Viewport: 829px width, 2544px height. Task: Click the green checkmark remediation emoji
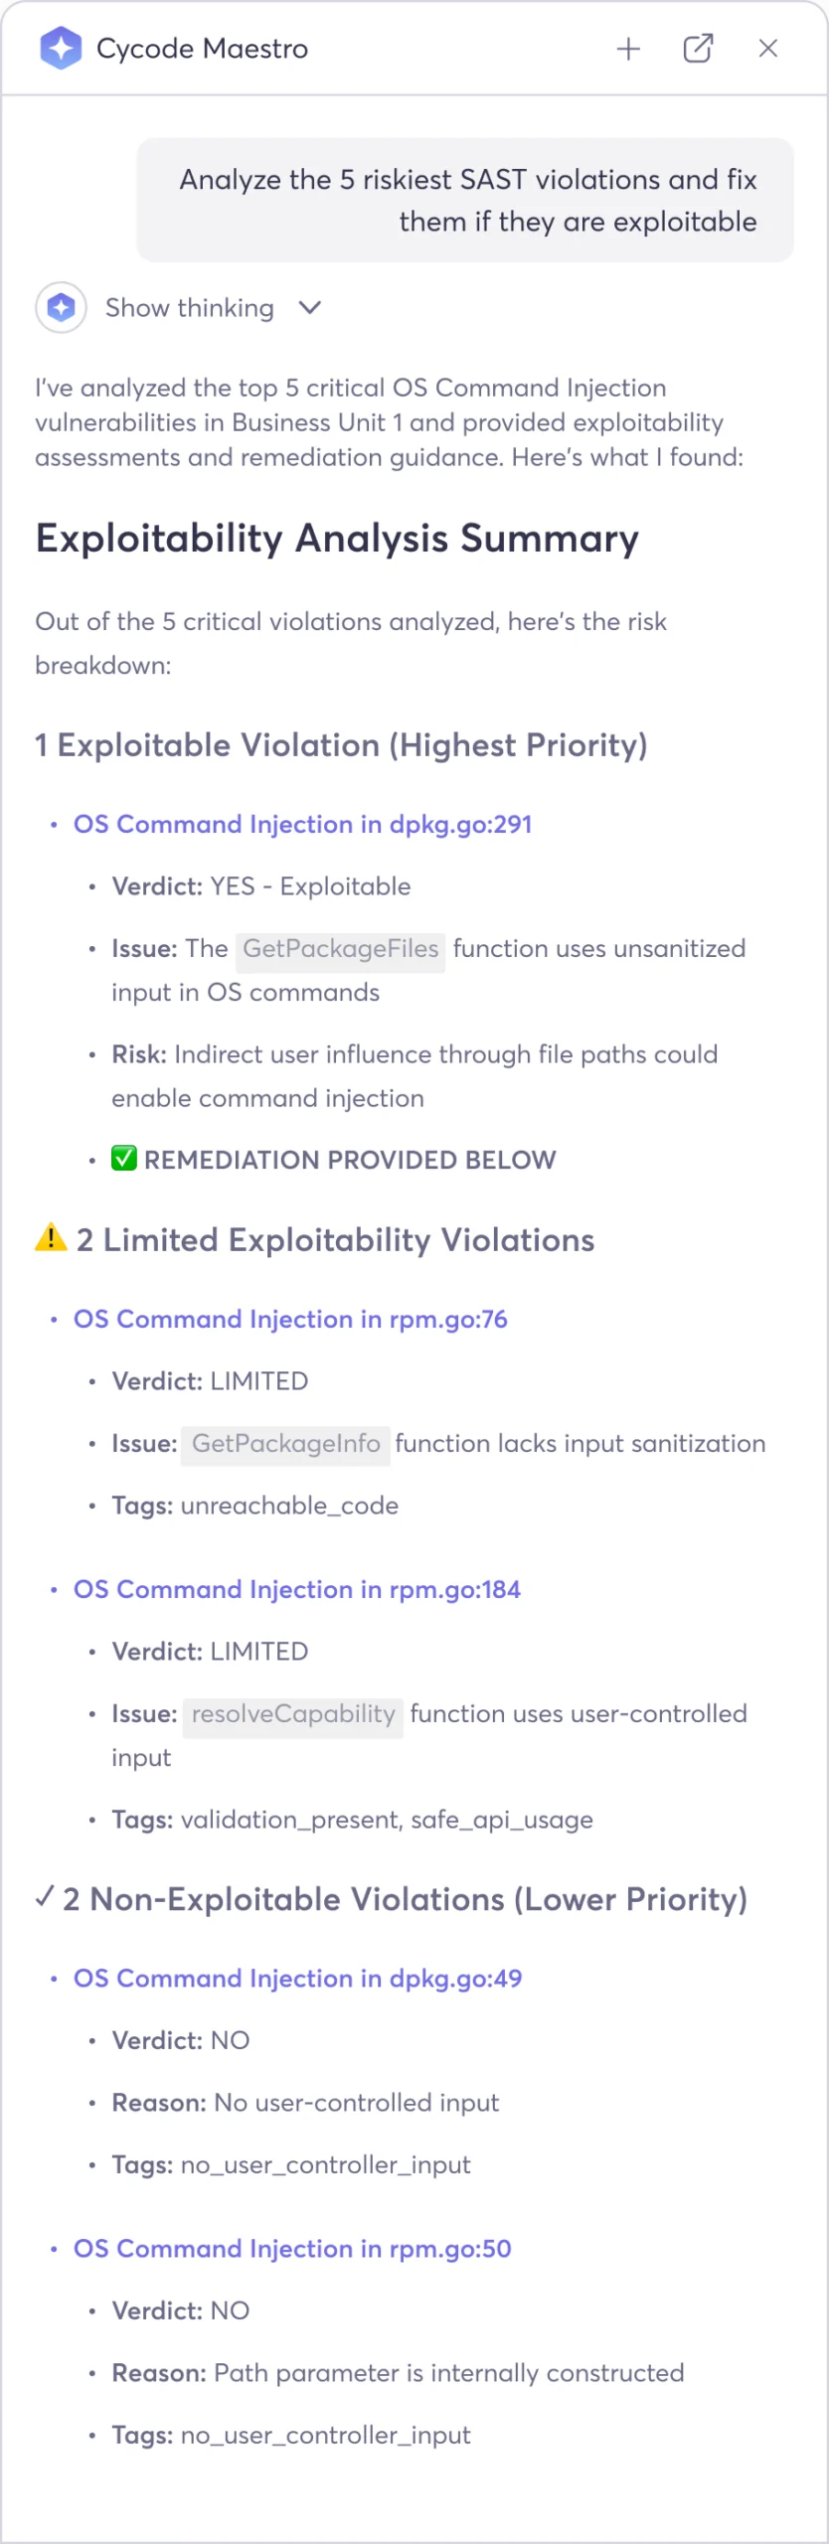click(124, 1158)
